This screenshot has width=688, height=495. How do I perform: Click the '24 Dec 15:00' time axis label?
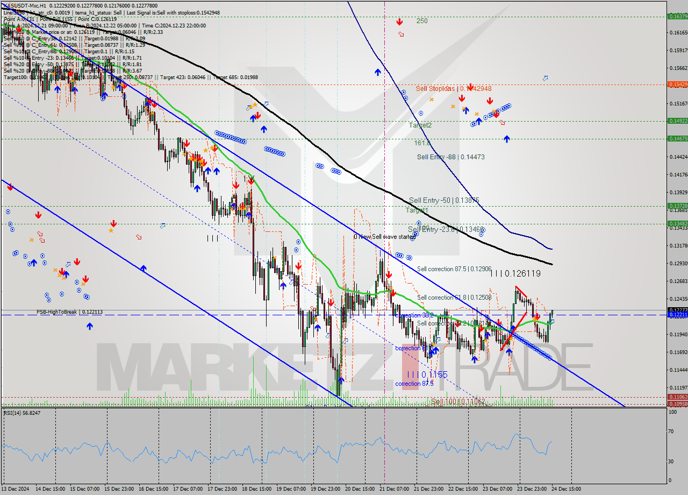(x=565, y=489)
